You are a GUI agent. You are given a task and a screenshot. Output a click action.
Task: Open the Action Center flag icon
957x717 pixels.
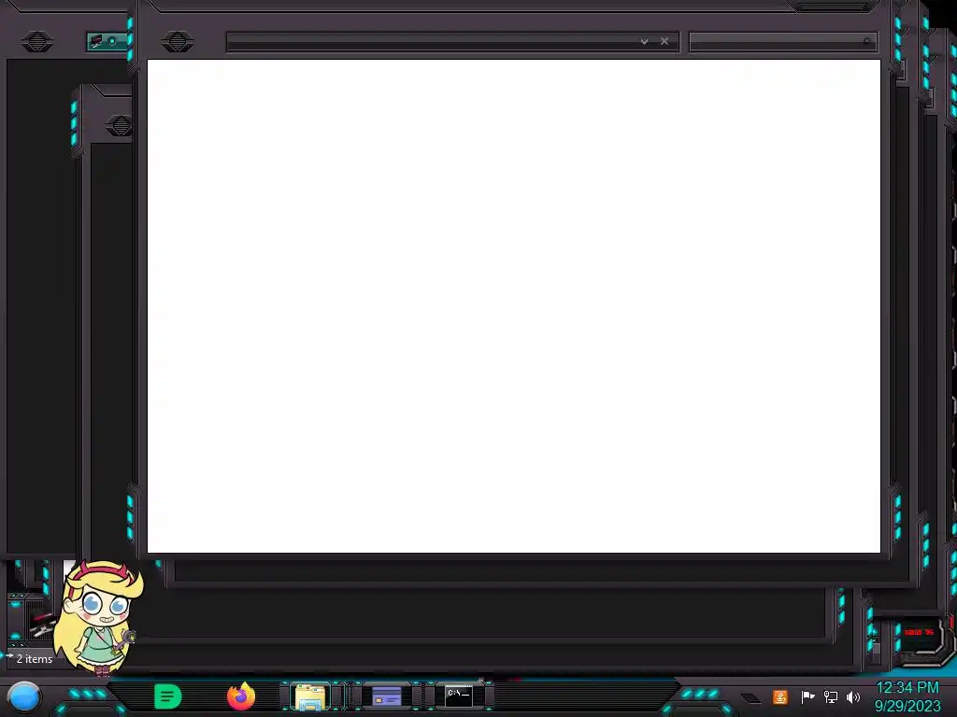807,696
